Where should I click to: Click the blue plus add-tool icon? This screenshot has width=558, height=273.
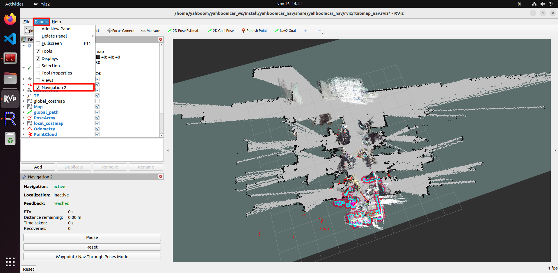pyautogui.click(x=305, y=31)
